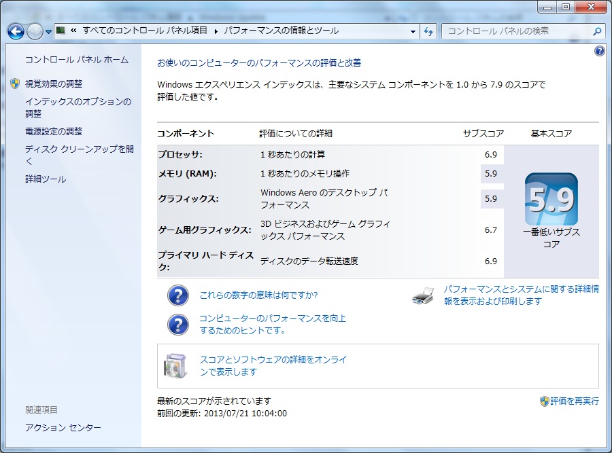Click the サブスコア column header
The width and height of the screenshot is (612, 453).
pos(483,134)
